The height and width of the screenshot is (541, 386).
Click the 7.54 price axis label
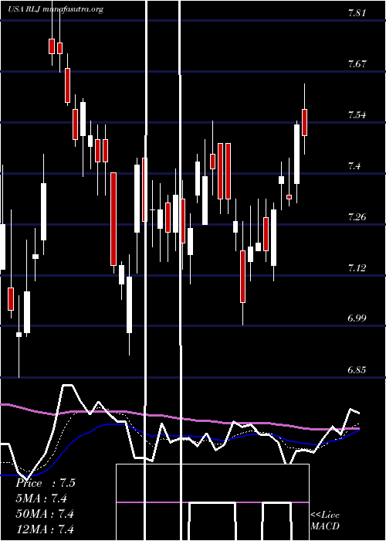click(x=357, y=115)
